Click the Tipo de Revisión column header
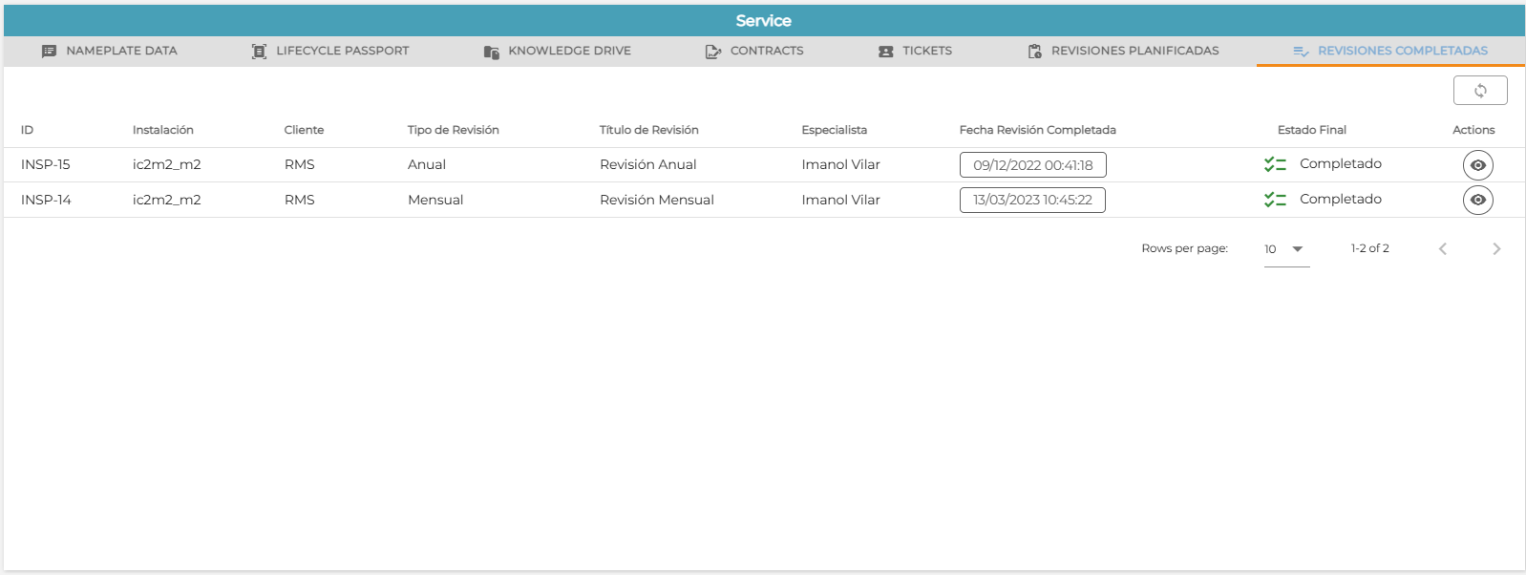 click(453, 130)
